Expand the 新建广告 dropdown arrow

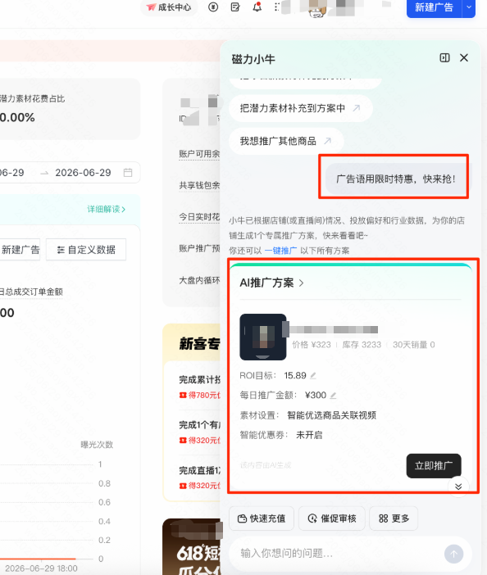point(469,7)
